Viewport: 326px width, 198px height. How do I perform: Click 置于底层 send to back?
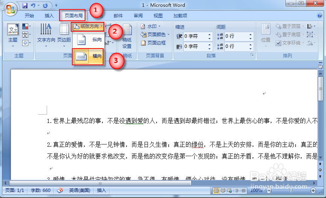290,35
